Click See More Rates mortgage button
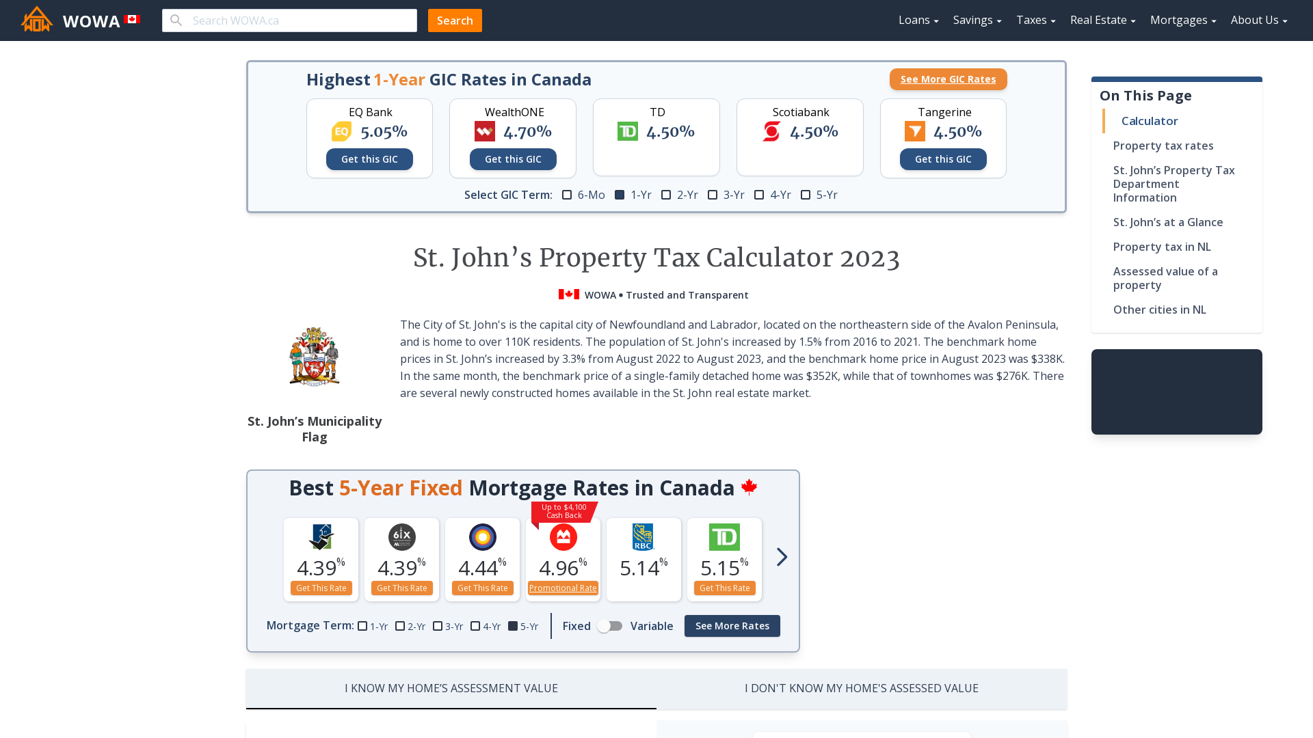 click(732, 625)
